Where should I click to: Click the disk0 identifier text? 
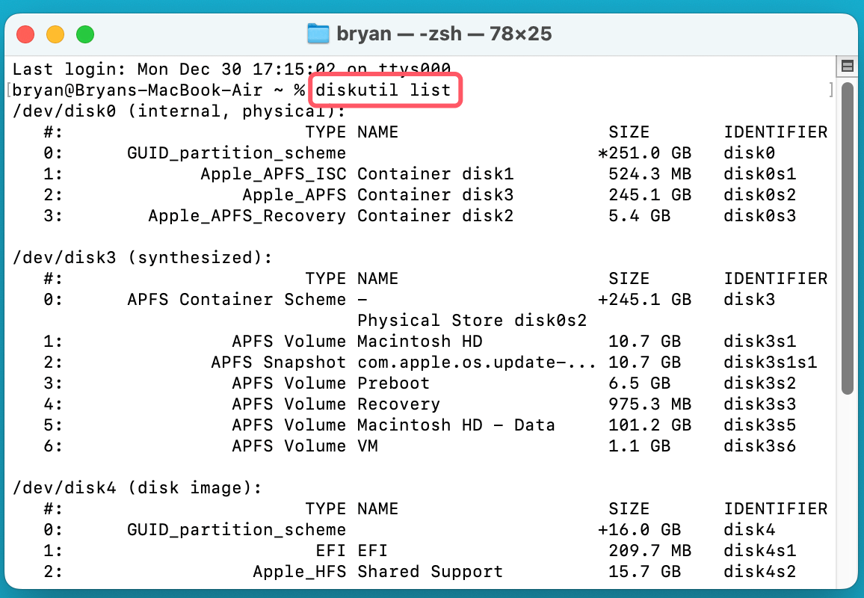(x=749, y=152)
